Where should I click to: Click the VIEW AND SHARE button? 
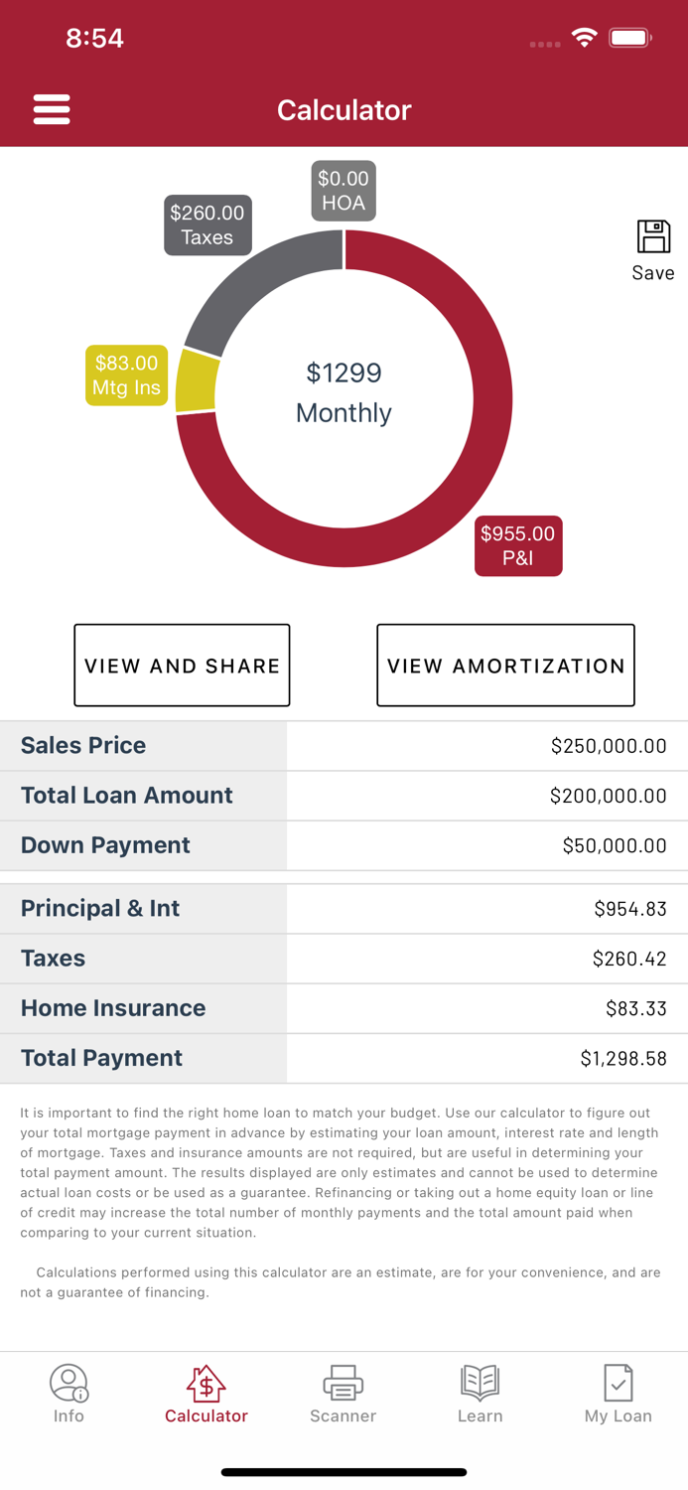point(182,665)
